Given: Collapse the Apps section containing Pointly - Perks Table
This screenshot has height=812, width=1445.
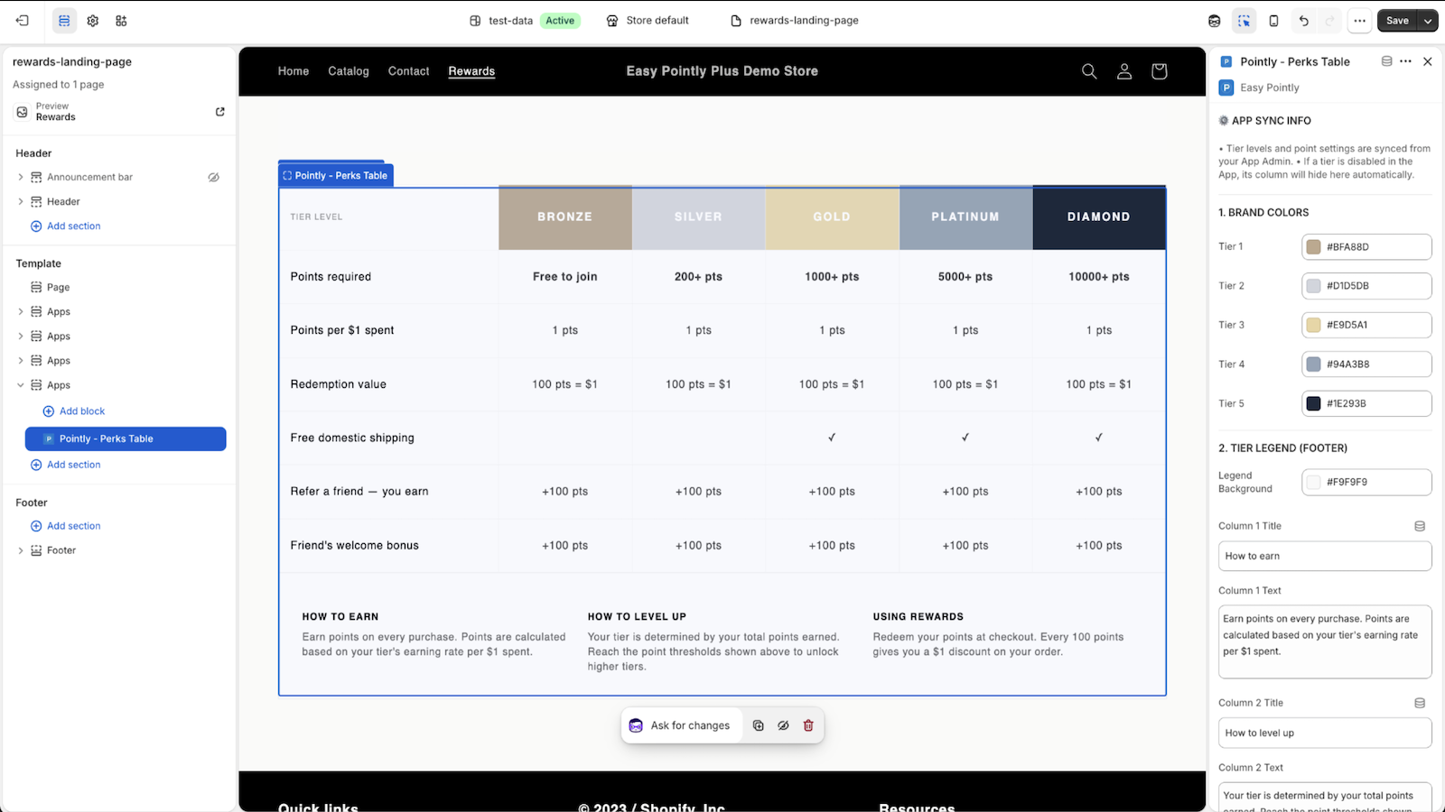Looking at the screenshot, I should [x=21, y=385].
